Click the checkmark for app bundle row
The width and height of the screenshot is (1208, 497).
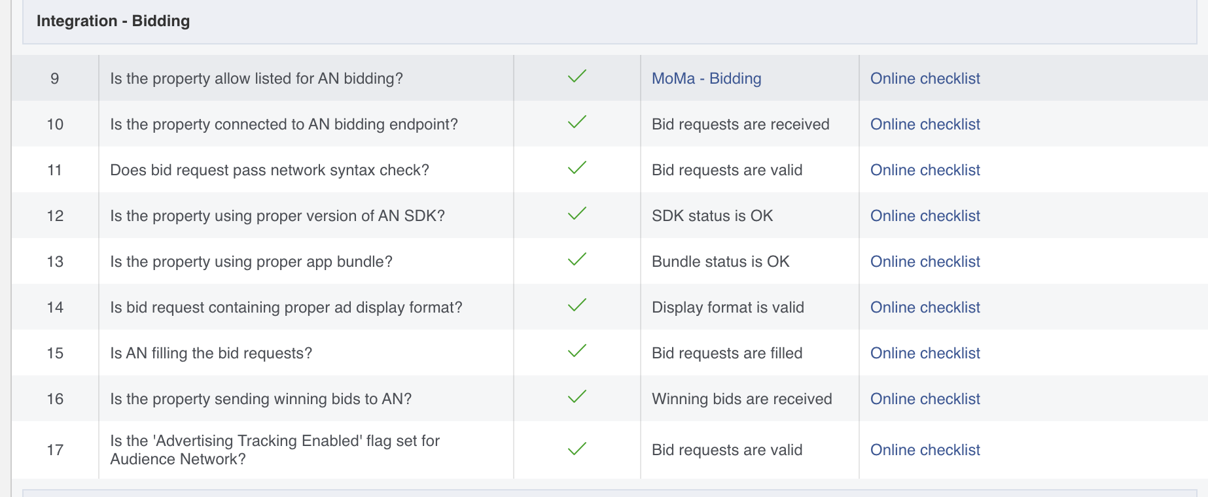pos(577,260)
